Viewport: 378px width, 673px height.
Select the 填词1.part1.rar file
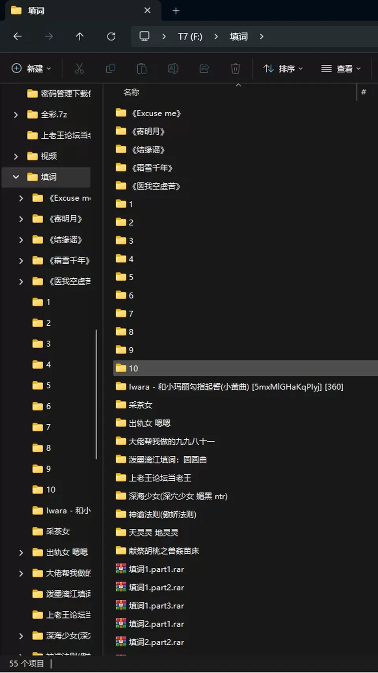156,569
